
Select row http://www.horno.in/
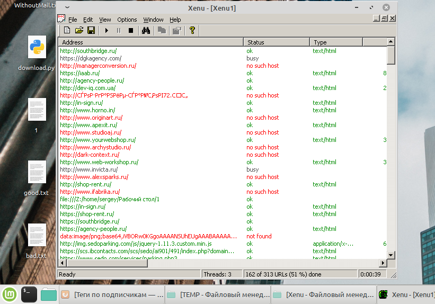[x=223, y=110]
